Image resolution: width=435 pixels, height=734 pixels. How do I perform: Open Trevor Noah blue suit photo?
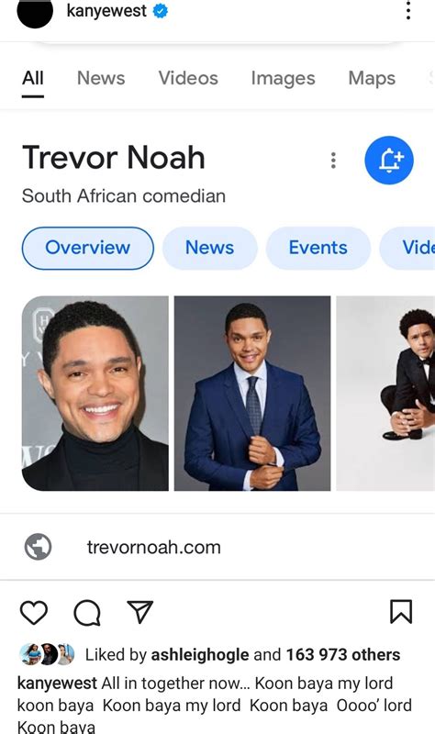(252, 394)
